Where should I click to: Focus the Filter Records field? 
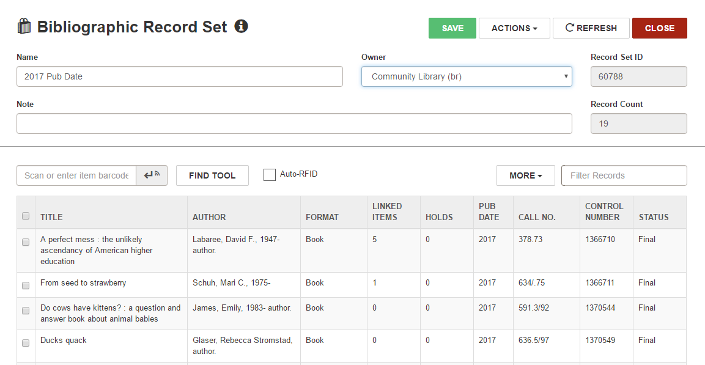[x=624, y=175]
